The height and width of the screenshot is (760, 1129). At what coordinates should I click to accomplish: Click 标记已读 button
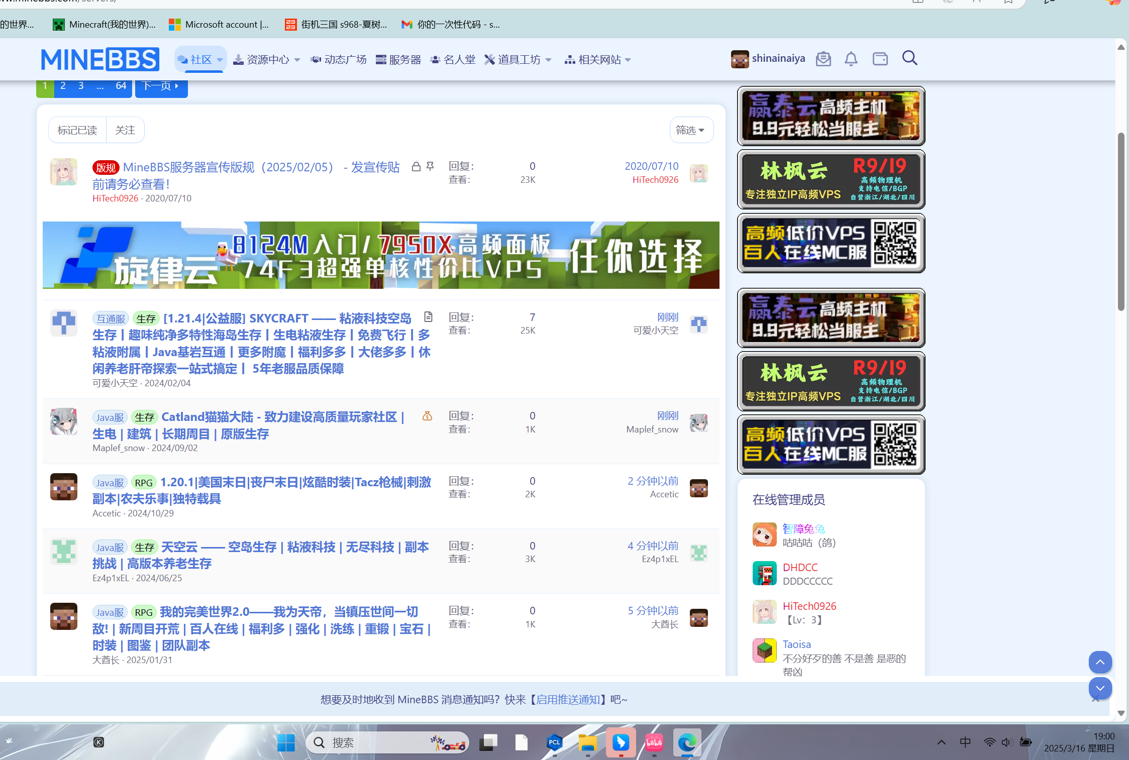(77, 130)
